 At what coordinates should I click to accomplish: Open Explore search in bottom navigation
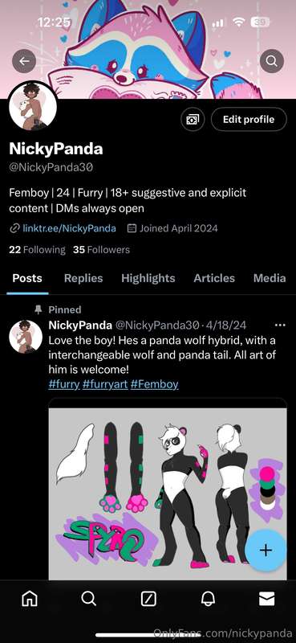88,599
